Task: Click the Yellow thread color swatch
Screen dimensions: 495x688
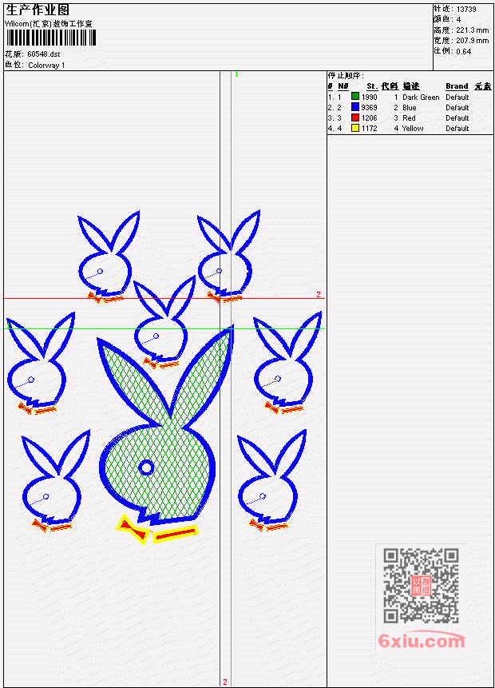Action: [355, 128]
